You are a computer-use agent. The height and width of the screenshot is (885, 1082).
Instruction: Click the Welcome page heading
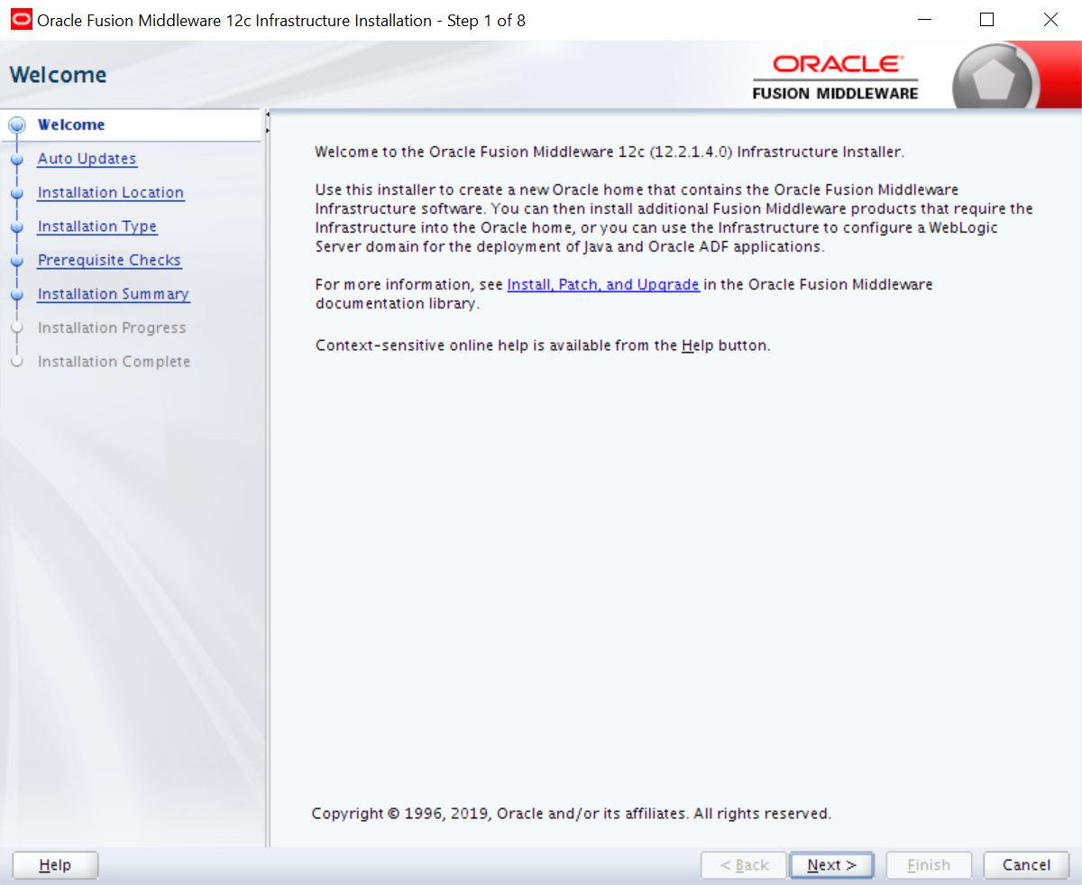58,75
